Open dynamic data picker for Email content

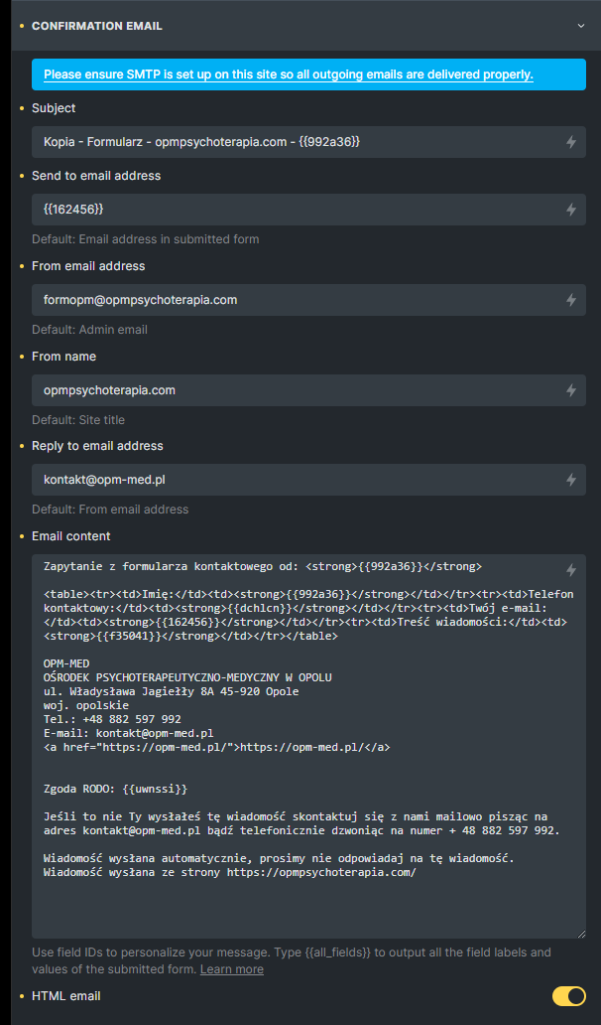click(571, 570)
